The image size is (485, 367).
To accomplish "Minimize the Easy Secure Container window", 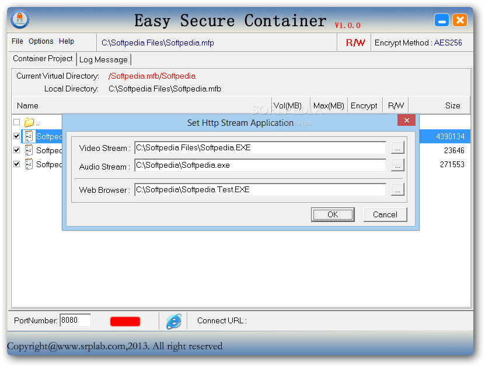I will (442, 20).
